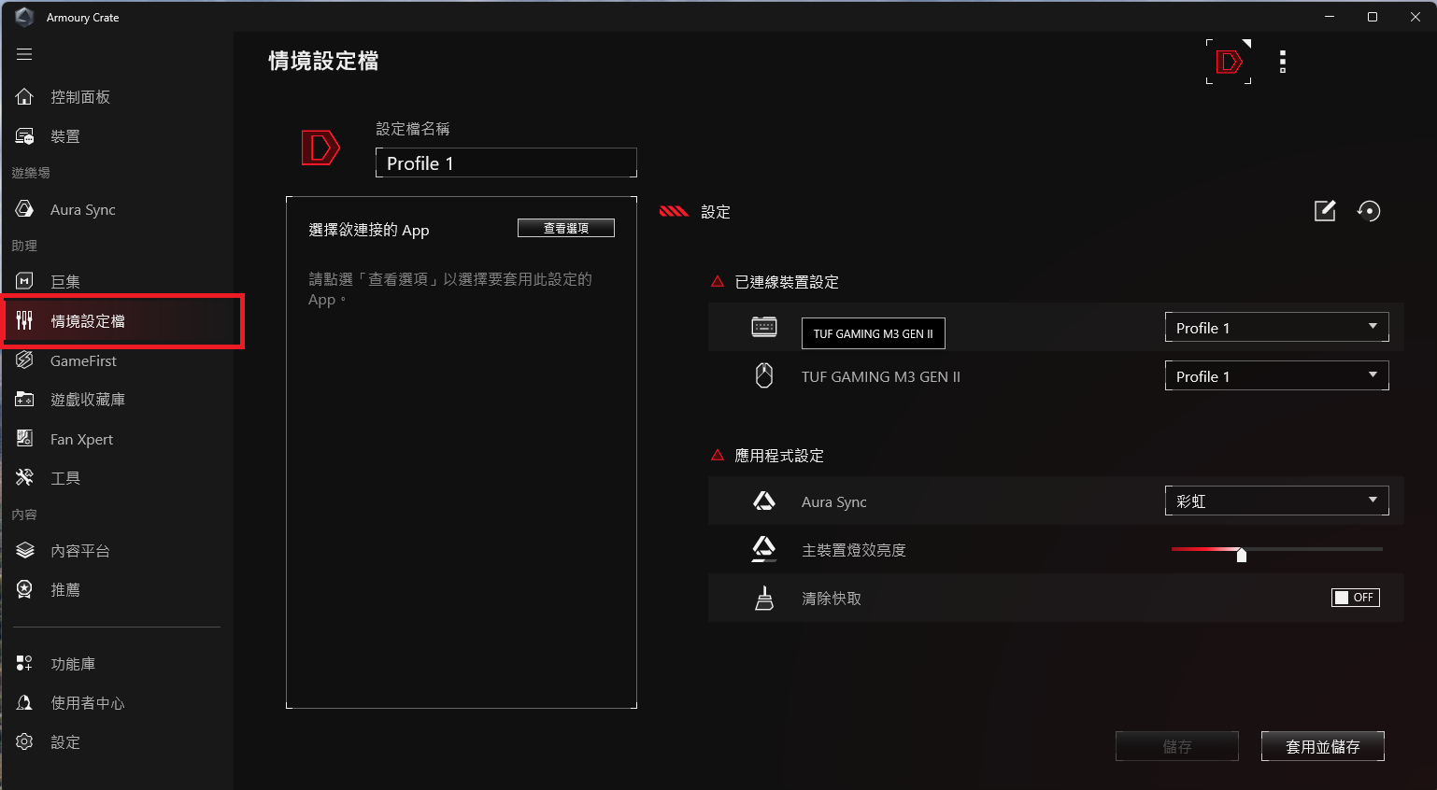Click the TUF GAMING M3 GEN II keyboard button

click(874, 333)
